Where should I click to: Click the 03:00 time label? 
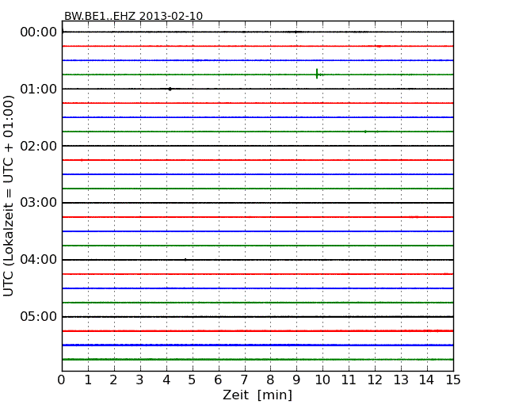coord(39,203)
